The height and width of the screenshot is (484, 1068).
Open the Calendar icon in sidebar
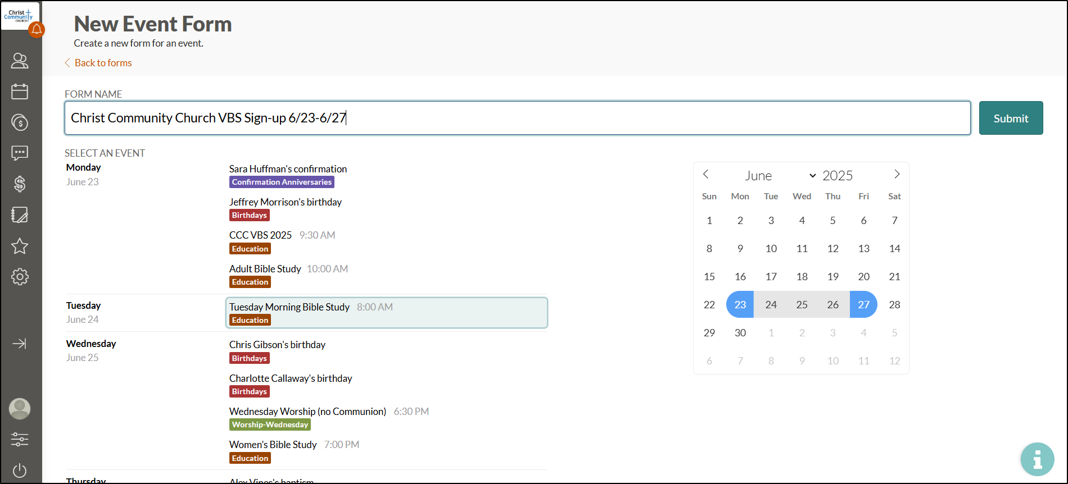pyautogui.click(x=20, y=92)
